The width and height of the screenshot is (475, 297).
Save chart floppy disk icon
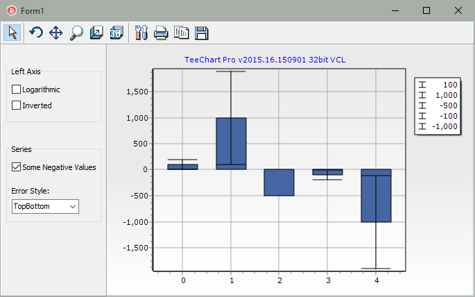pos(202,33)
